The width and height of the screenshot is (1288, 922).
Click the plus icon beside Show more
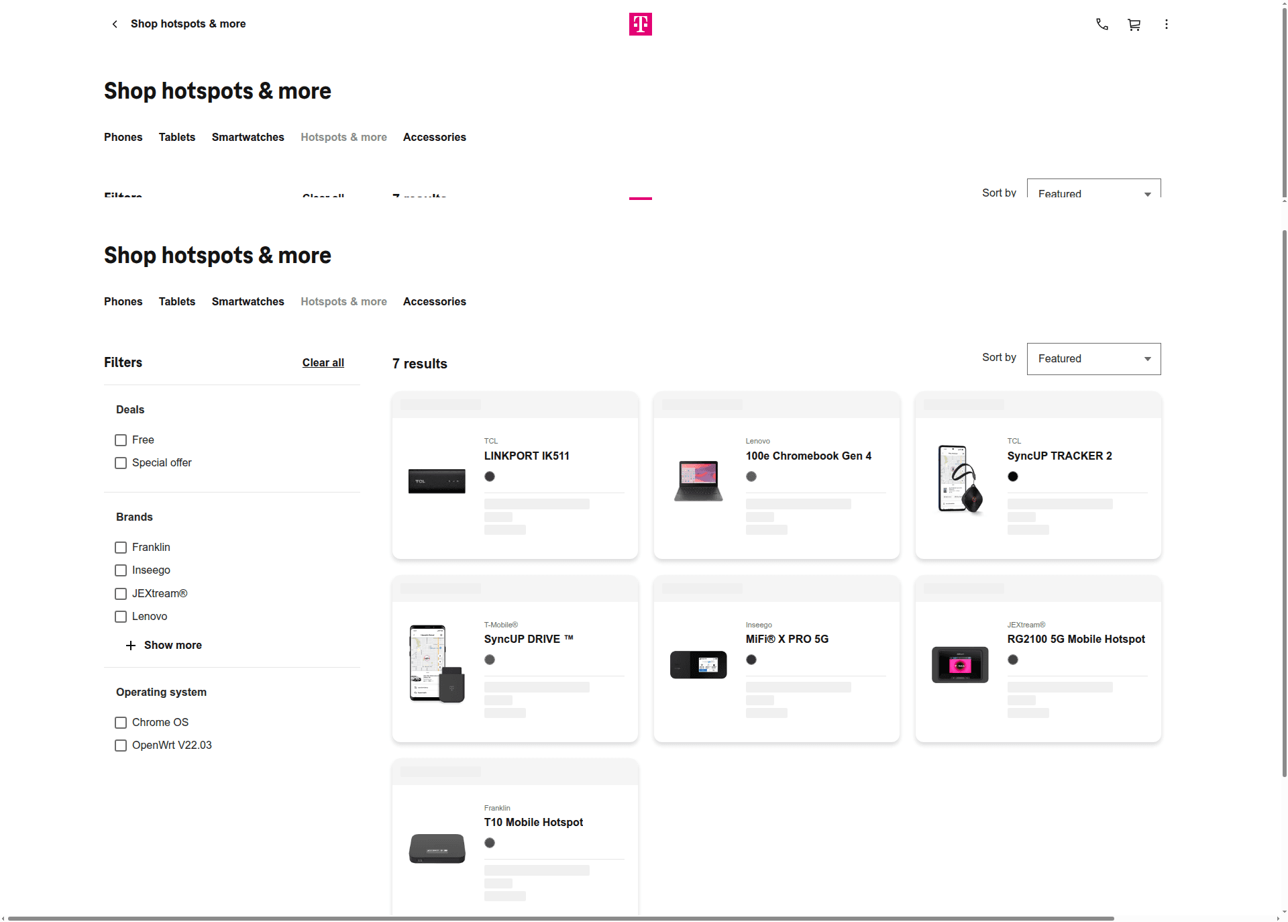coord(131,645)
